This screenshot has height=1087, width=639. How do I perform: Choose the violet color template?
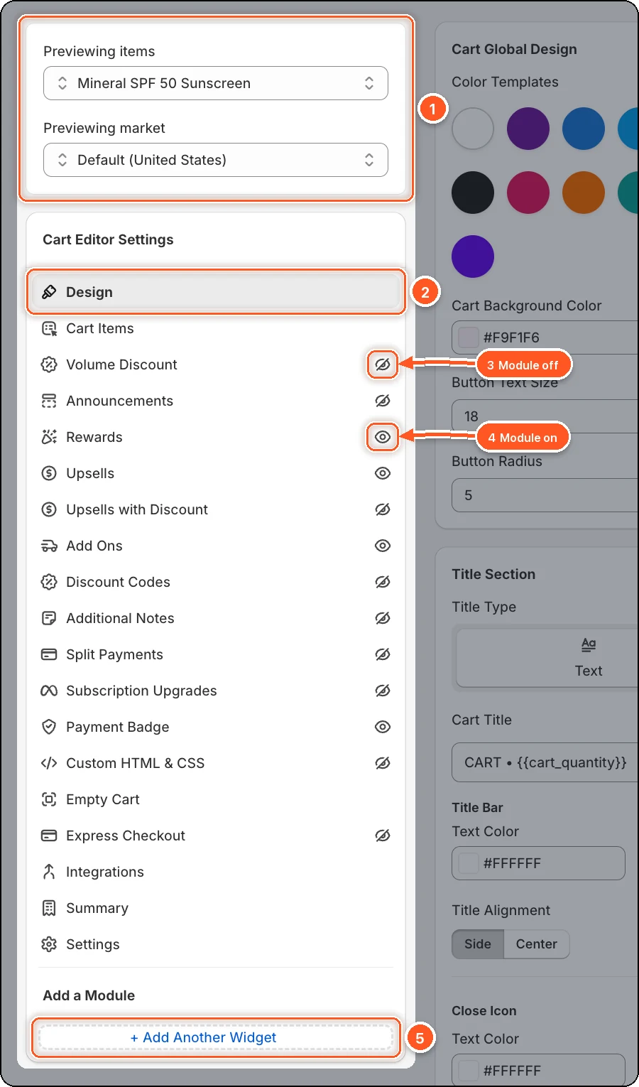click(473, 256)
